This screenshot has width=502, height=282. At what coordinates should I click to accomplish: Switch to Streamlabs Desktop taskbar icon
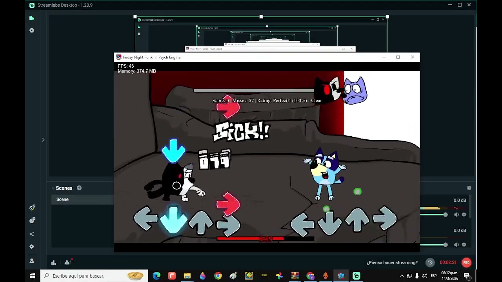coord(356,276)
